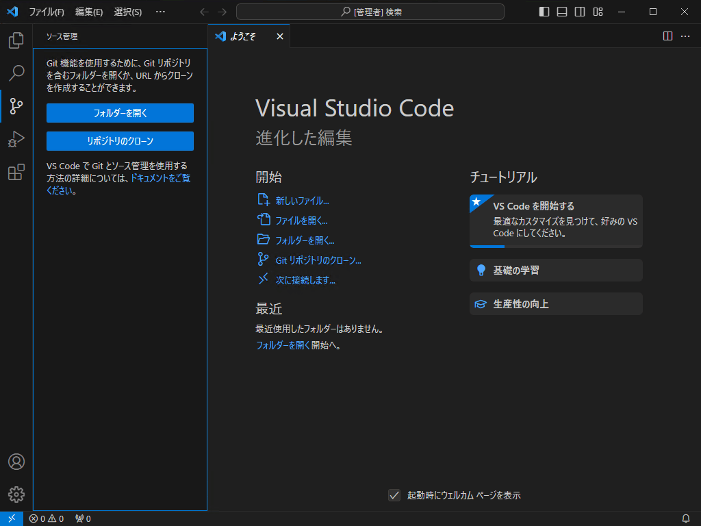Click 新しいファイル... link
The height and width of the screenshot is (526, 701).
coord(302,201)
